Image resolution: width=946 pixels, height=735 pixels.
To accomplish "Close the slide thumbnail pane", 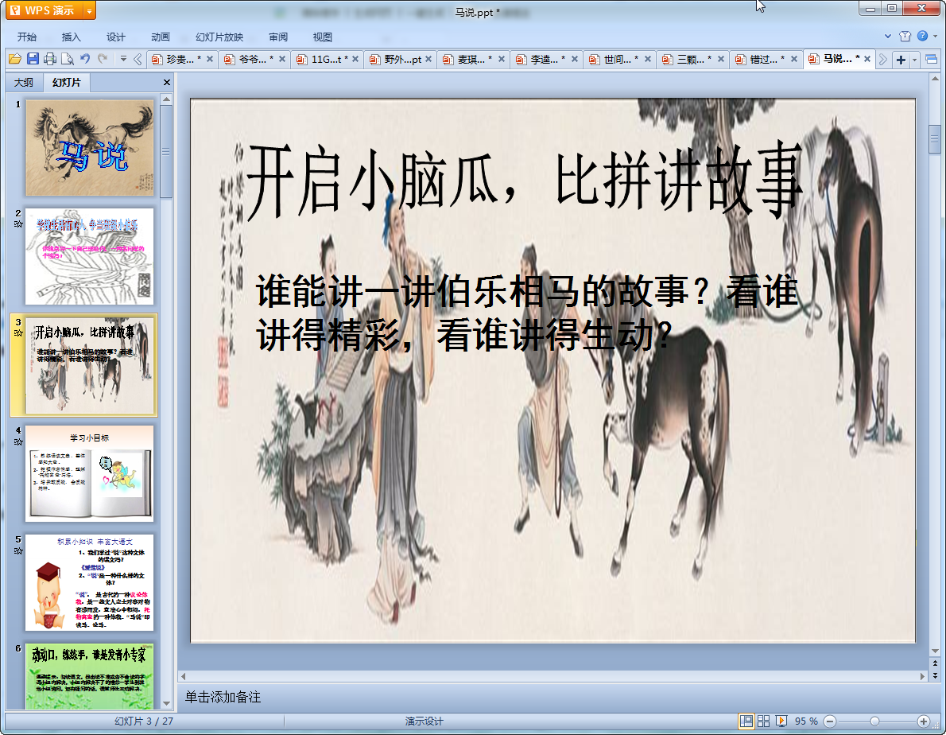I will (166, 82).
